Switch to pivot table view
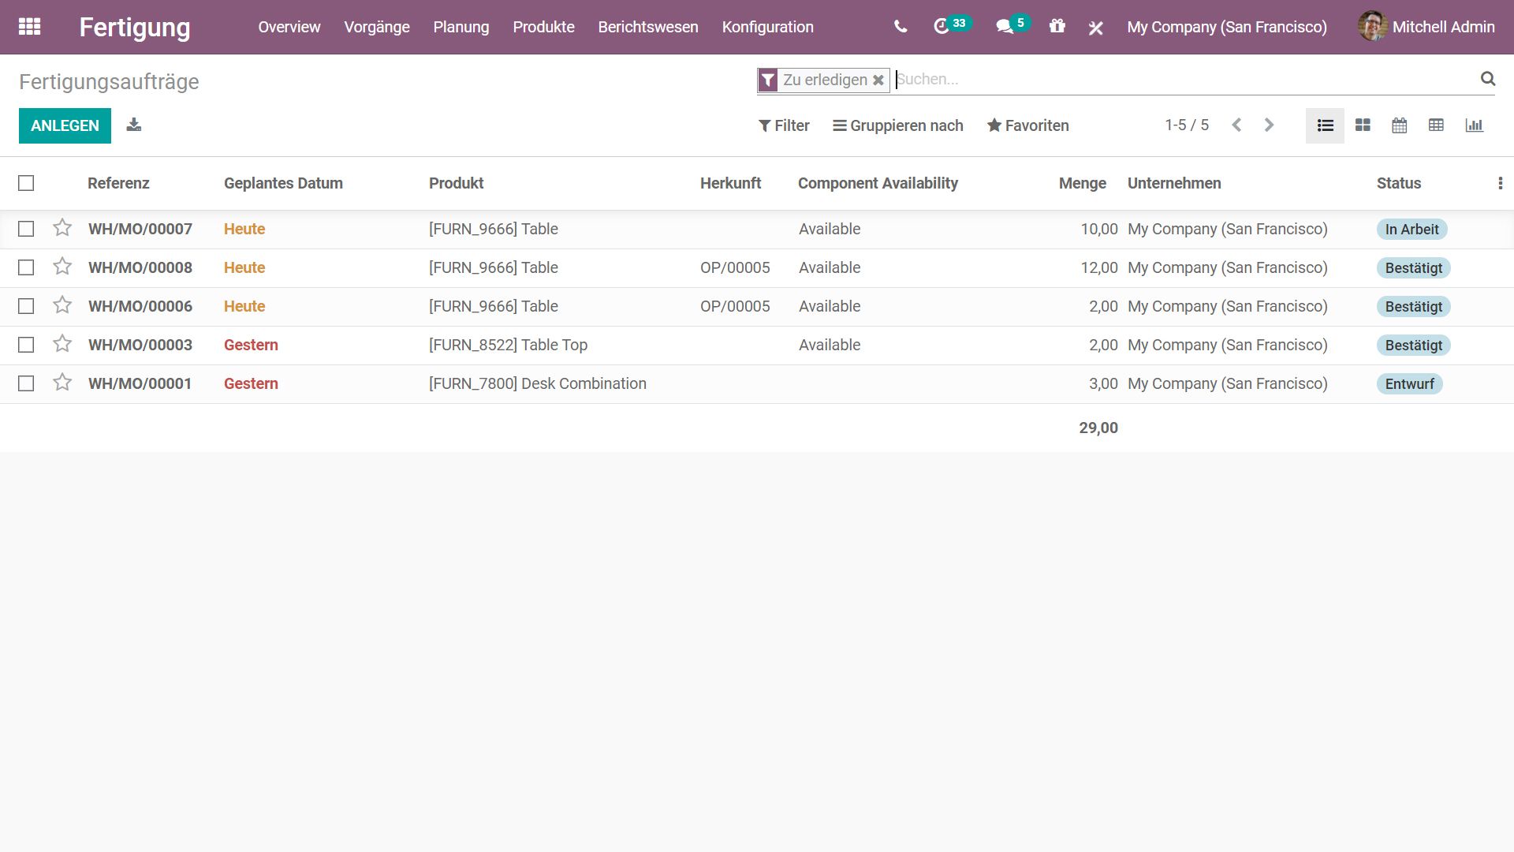Viewport: 1514px width, 852px height. [x=1436, y=125]
